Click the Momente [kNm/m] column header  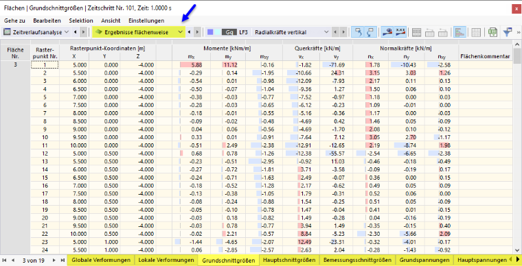227,48
